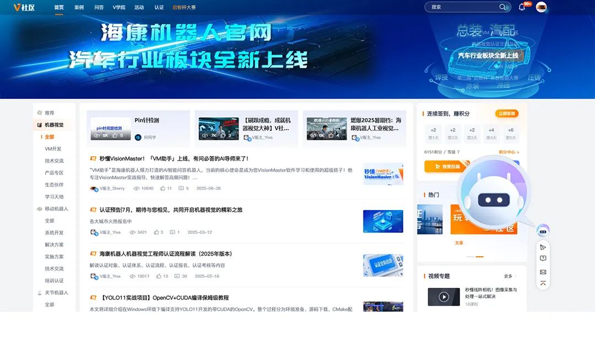Switch to the 问答 navigation tab
The height and width of the screenshot is (364, 595).
(99, 8)
